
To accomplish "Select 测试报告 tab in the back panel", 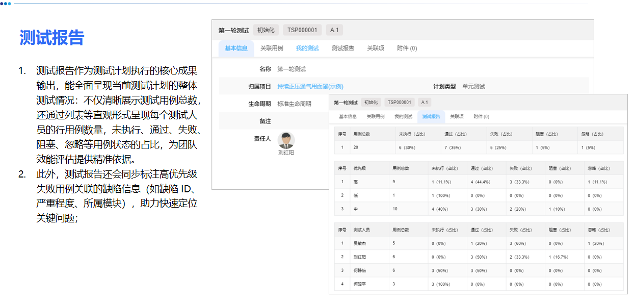I will click(x=342, y=48).
